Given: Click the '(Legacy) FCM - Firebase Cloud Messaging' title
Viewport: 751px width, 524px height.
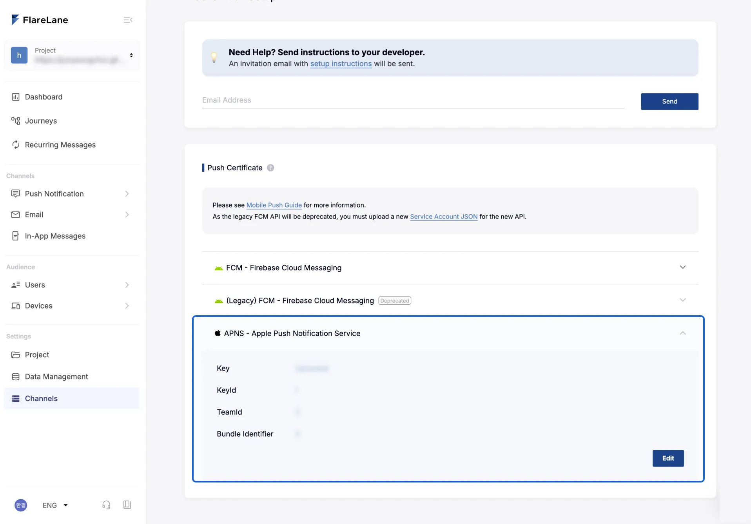Looking at the screenshot, I should click(300, 300).
